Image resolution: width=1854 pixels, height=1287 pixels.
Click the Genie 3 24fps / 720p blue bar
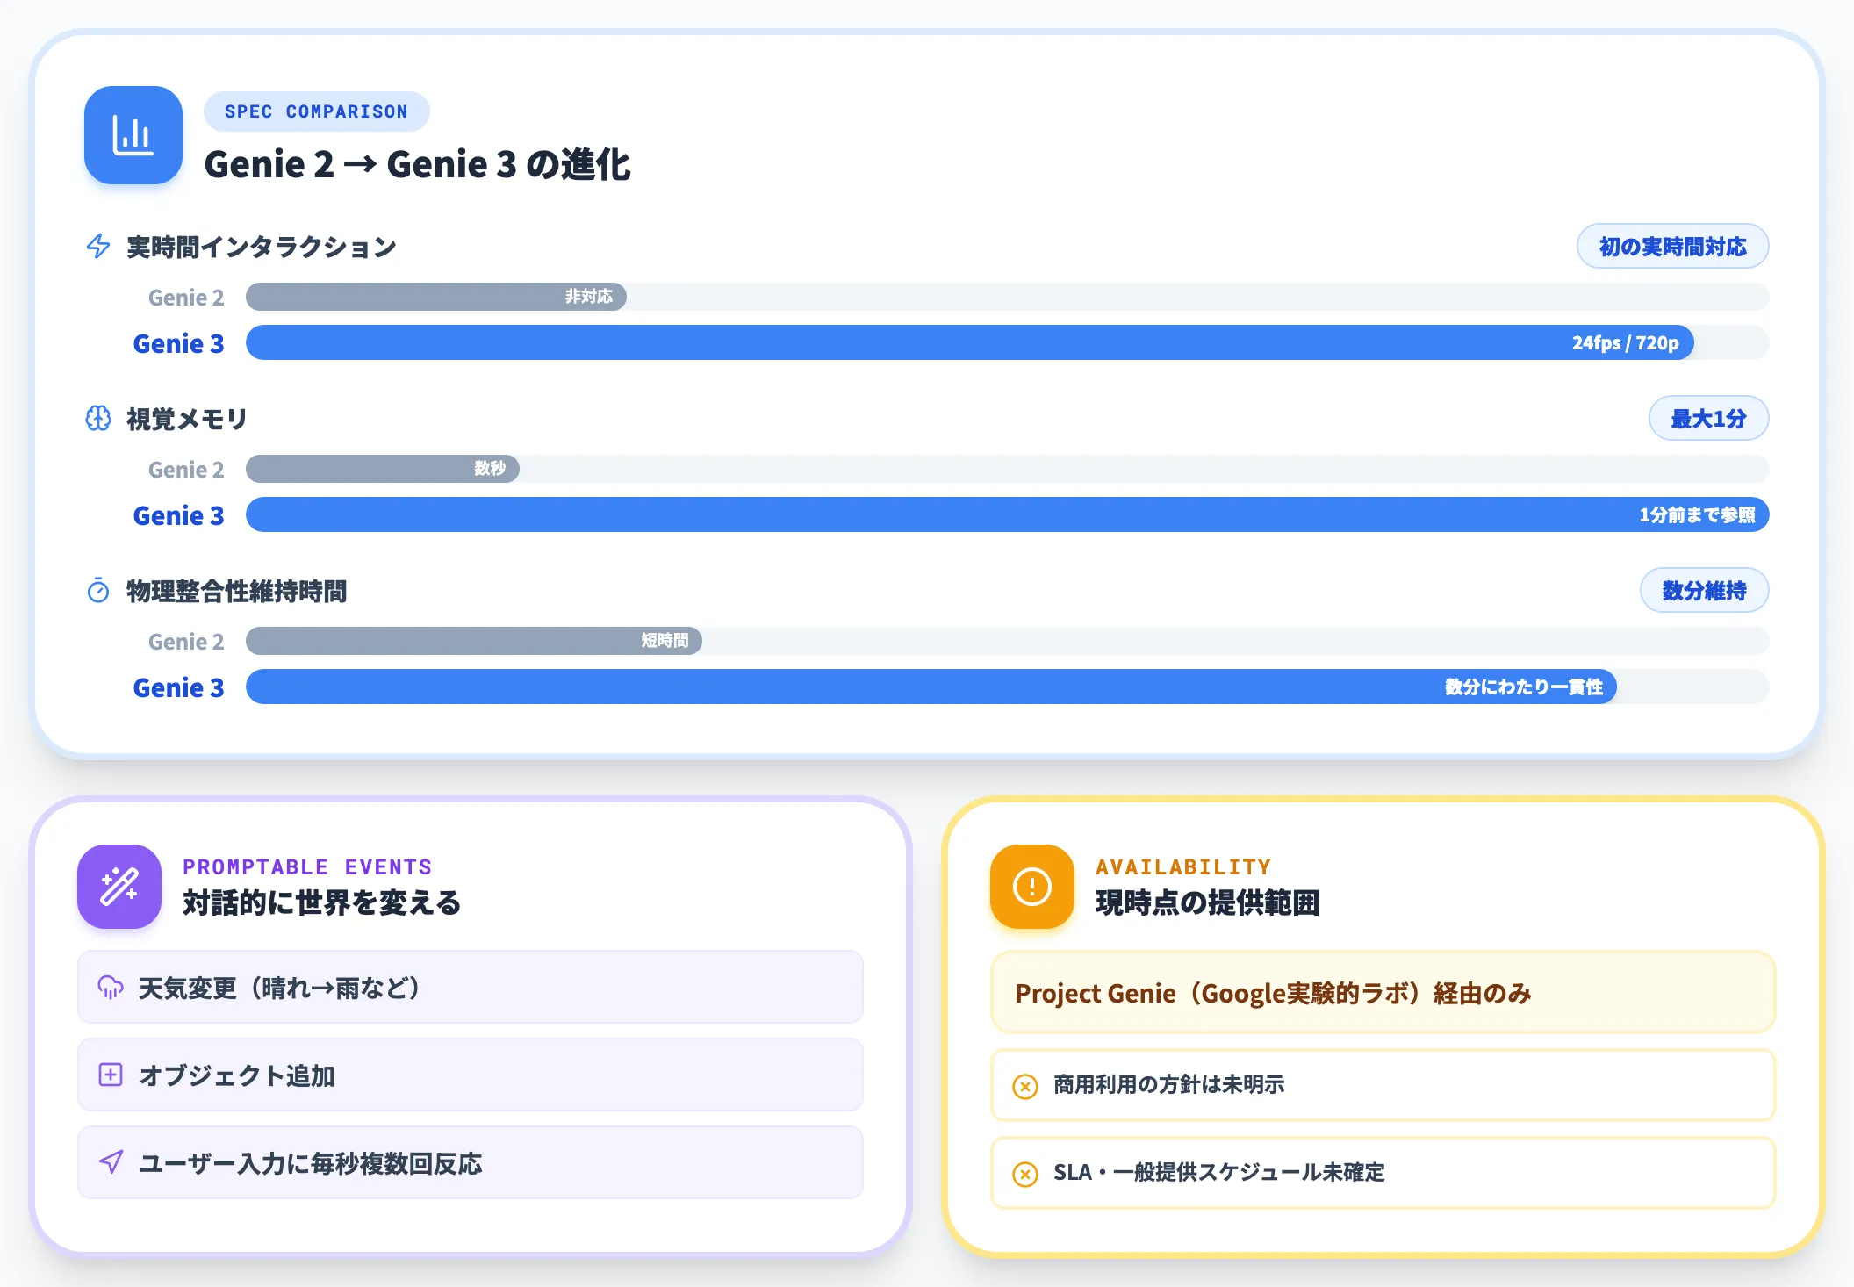click(970, 342)
